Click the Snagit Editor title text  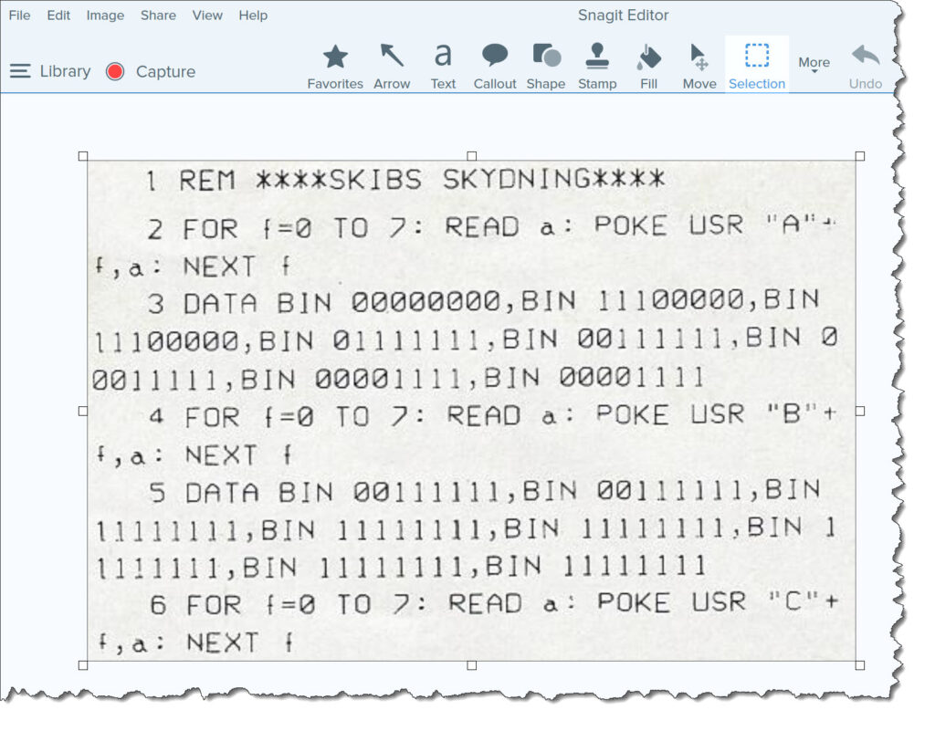(x=623, y=16)
